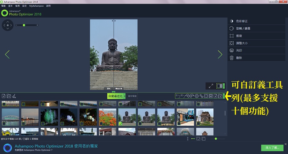Open settings via the toolbar gear icon
The image size is (288, 154).
[197, 96]
